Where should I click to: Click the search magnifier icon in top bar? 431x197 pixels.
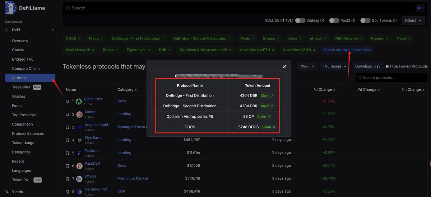coord(68,8)
